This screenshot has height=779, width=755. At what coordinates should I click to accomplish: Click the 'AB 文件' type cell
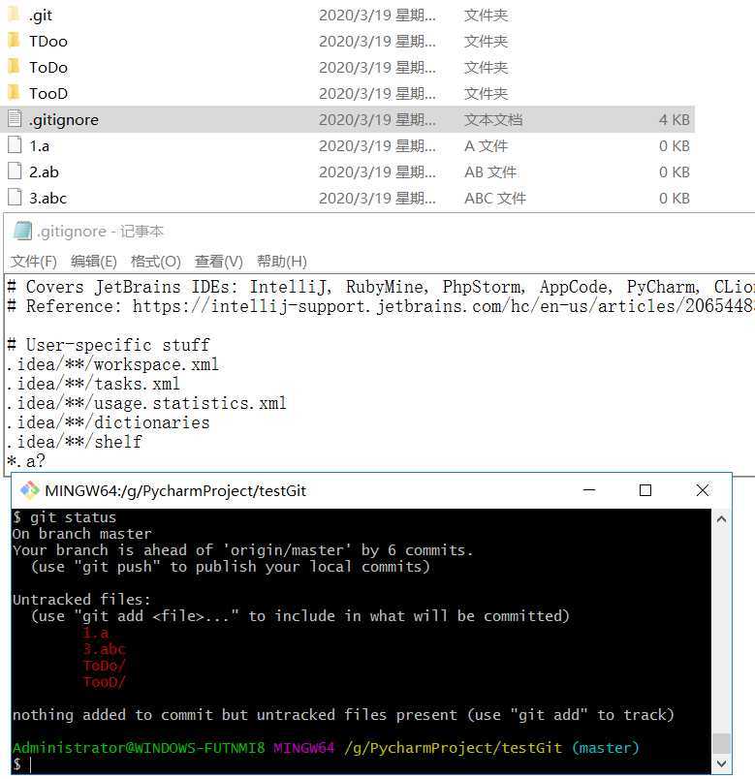point(490,171)
